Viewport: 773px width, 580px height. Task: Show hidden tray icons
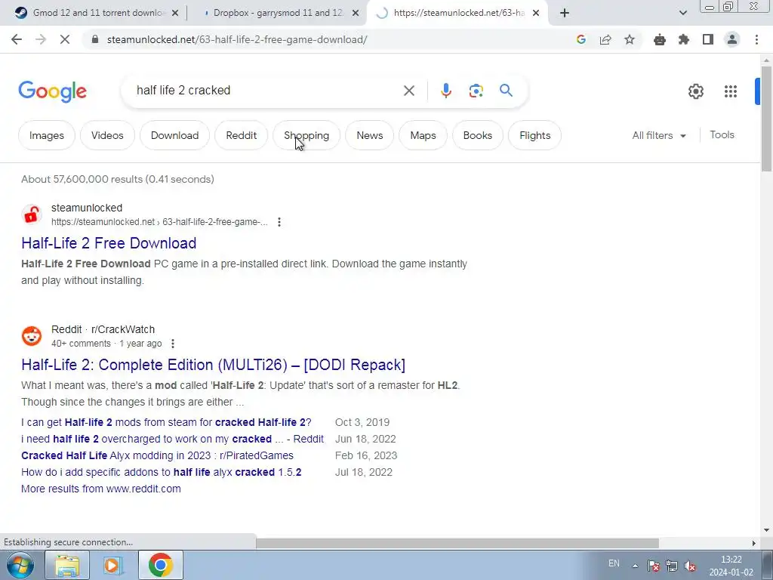pos(636,566)
